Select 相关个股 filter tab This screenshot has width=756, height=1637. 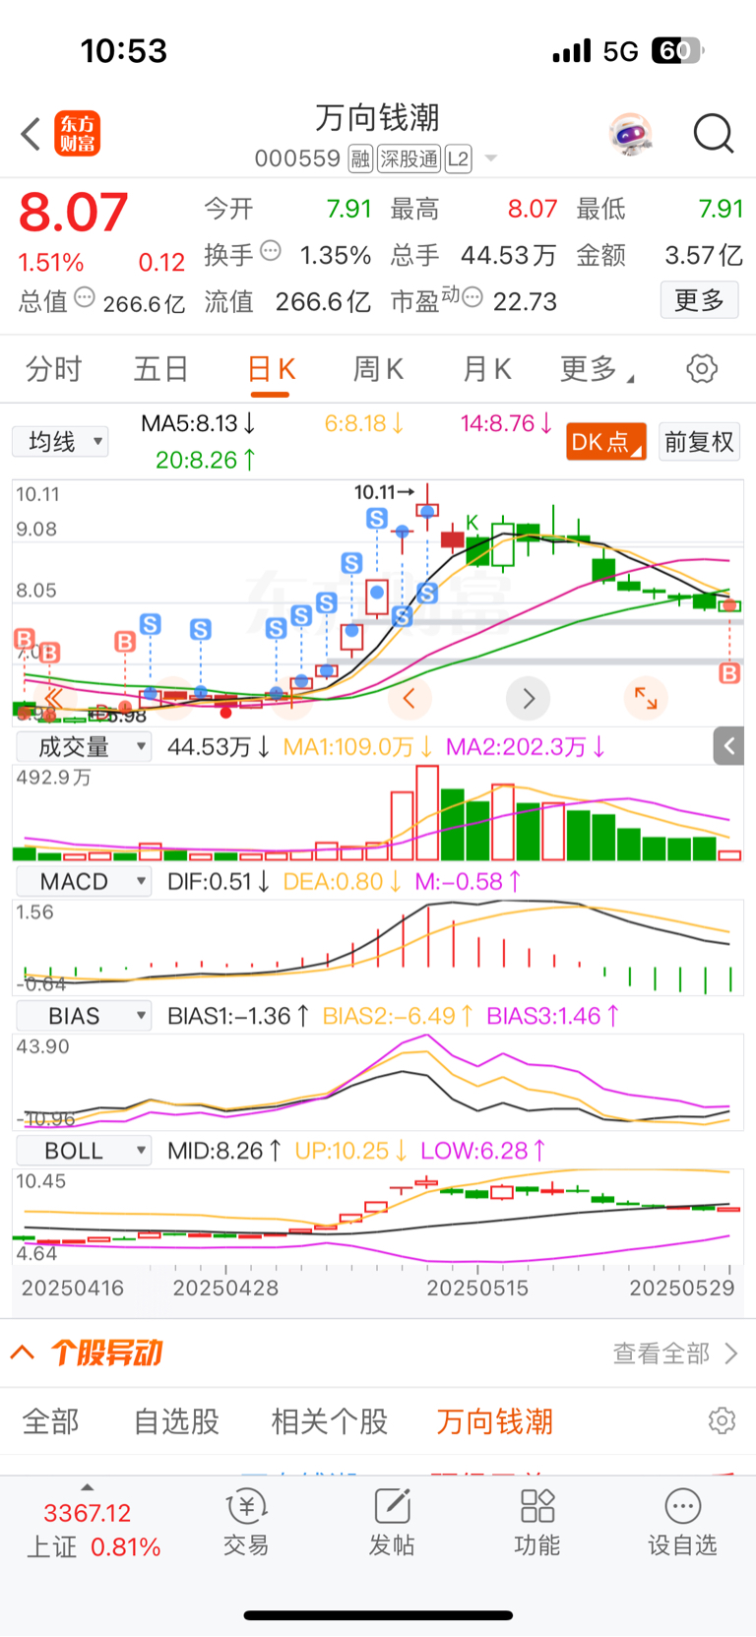330,1421
